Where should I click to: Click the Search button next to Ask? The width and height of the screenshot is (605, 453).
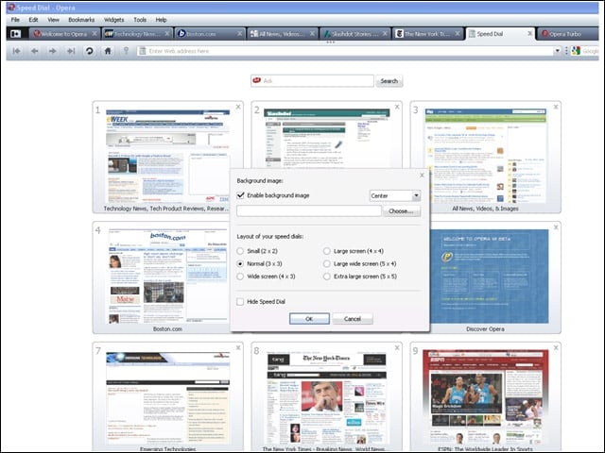389,81
